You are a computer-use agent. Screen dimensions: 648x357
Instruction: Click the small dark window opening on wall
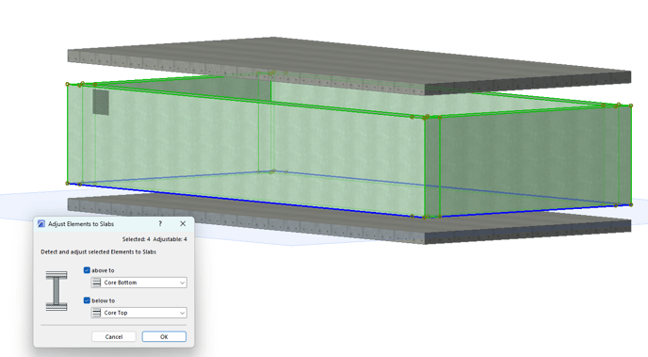[x=101, y=102]
